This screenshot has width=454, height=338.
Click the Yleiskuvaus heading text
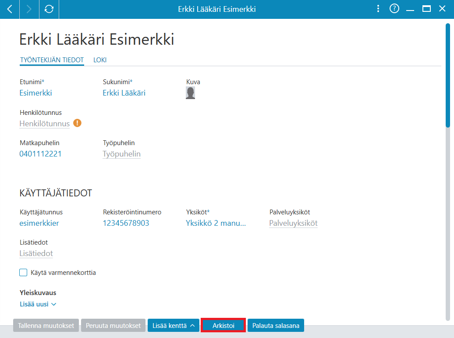[38, 292]
